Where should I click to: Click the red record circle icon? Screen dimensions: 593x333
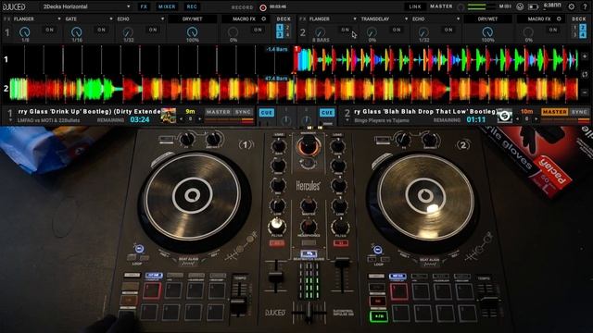tap(263, 7)
